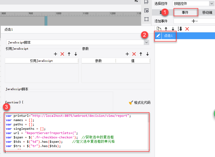Click the 添加事件 plus dropdown button
Screen dimensions: 215x157
194,21
